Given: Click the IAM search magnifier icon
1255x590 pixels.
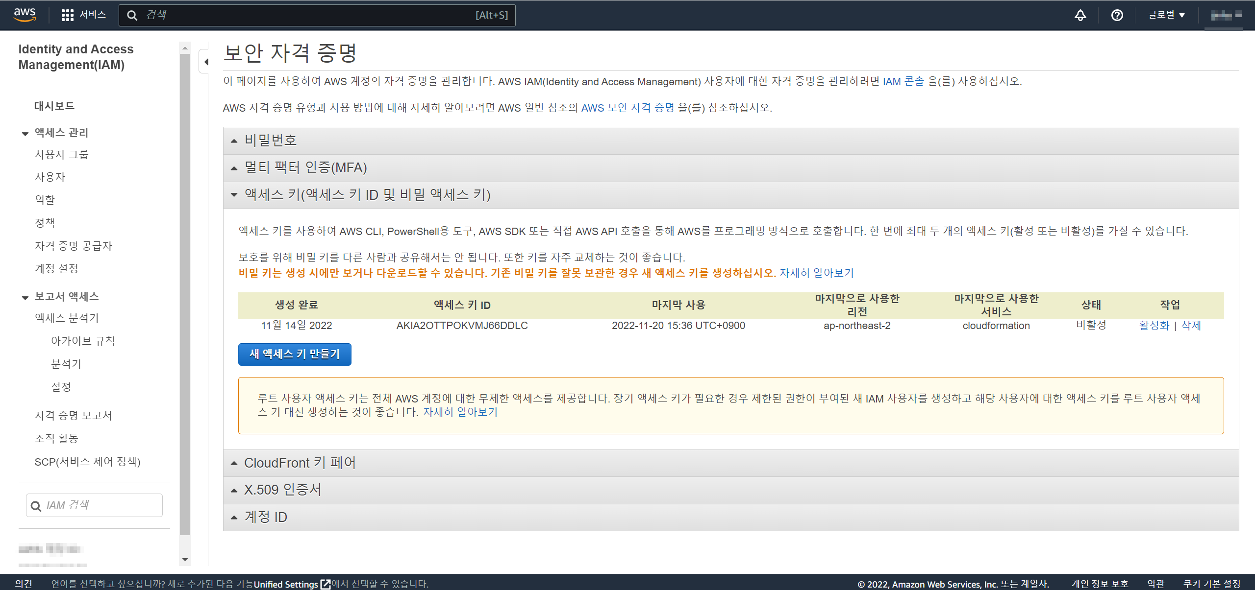Looking at the screenshot, I should pyautogui.click(x=36, y=506).
